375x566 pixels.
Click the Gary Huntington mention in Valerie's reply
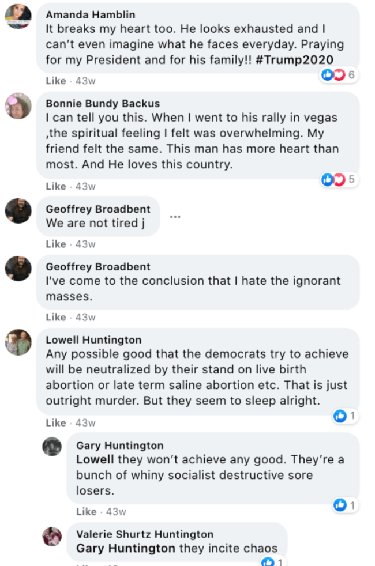(x=126, y=548)
